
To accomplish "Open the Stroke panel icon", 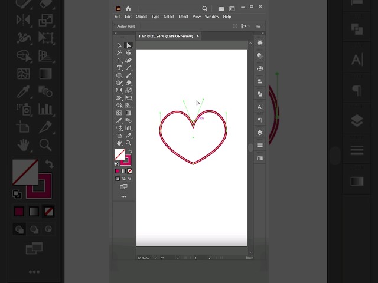I will tap(260, 146).
